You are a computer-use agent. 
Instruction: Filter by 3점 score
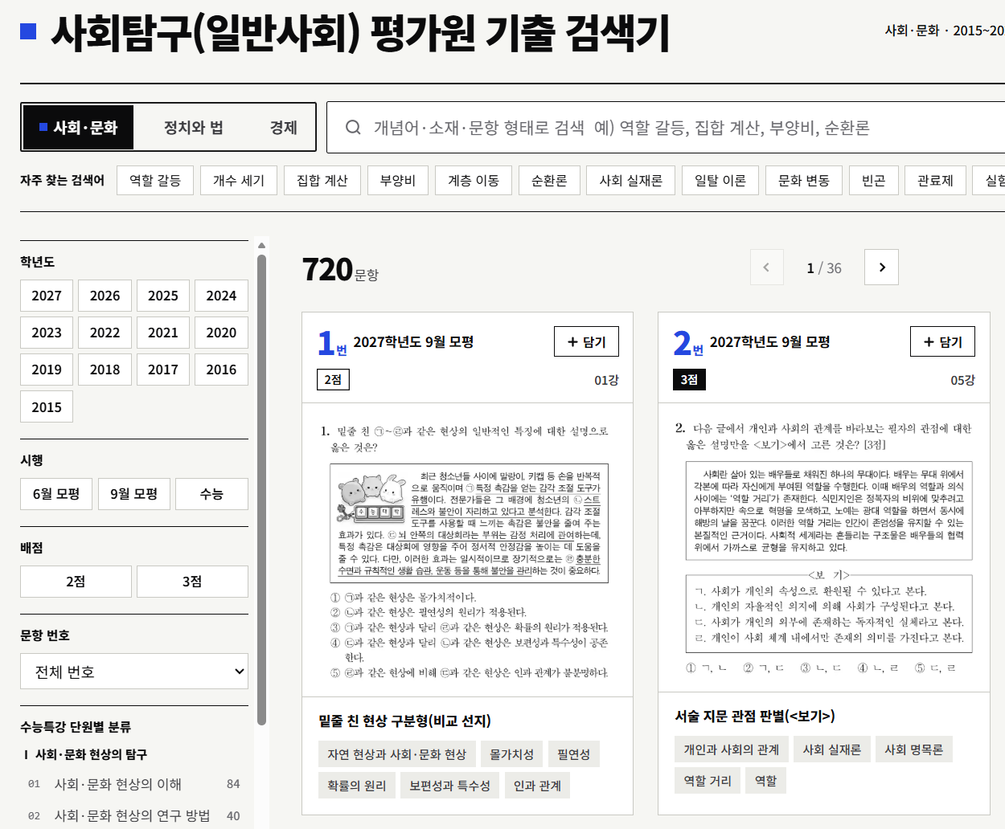[192, 582]
